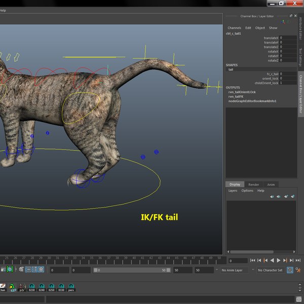The width and height of the screenshot is (304, 304).
Task: Undock the Channel Box panel
Action: (291, 16)
